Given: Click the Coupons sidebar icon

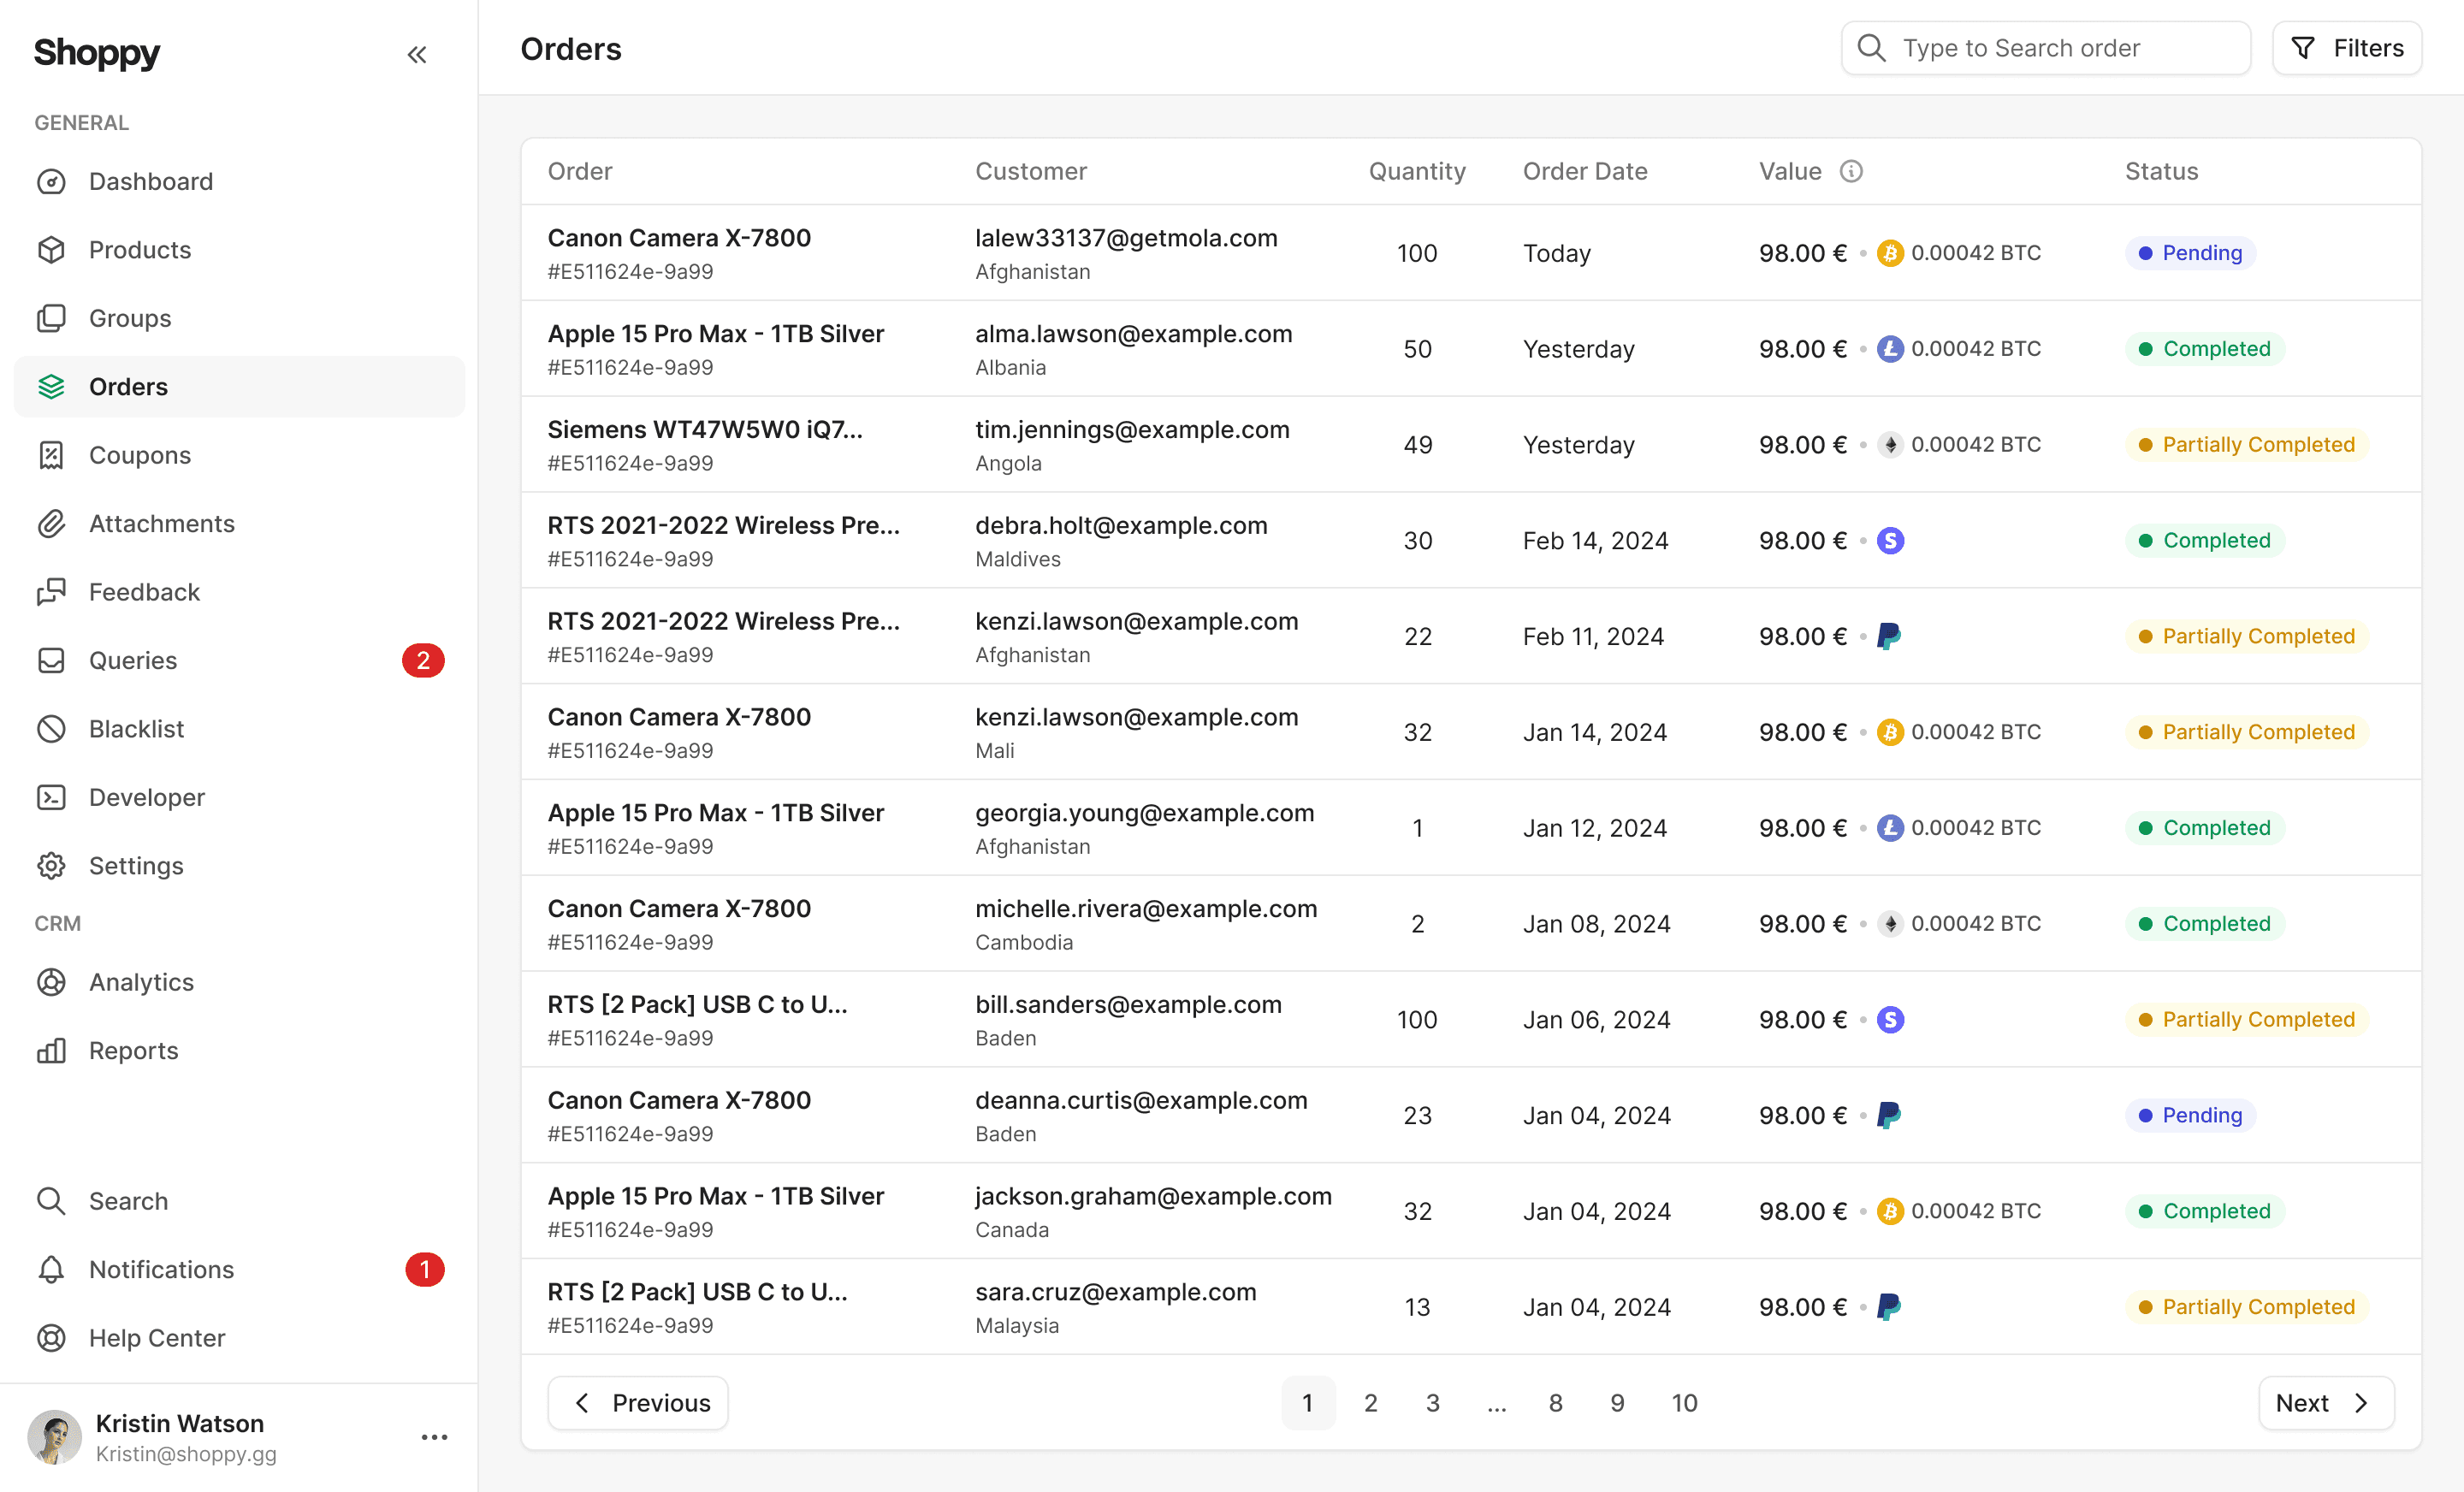Looking at the screenshot, I should 51,455.
